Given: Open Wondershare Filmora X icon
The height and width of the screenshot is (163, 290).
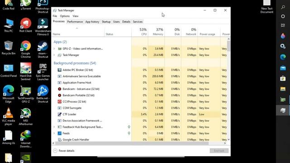Looking at the screenshot, I should point(43,27).
